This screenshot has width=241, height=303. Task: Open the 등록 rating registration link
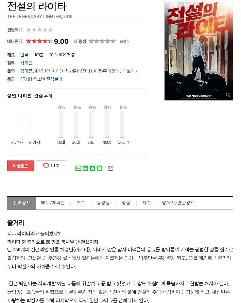(124, 41)
